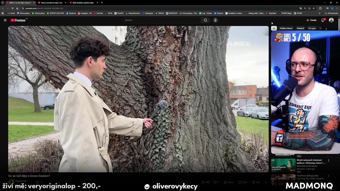This screenshot has height=191, width=340.
Task: Select the Politics News filter chip
Action: click(x=286, y=28)
